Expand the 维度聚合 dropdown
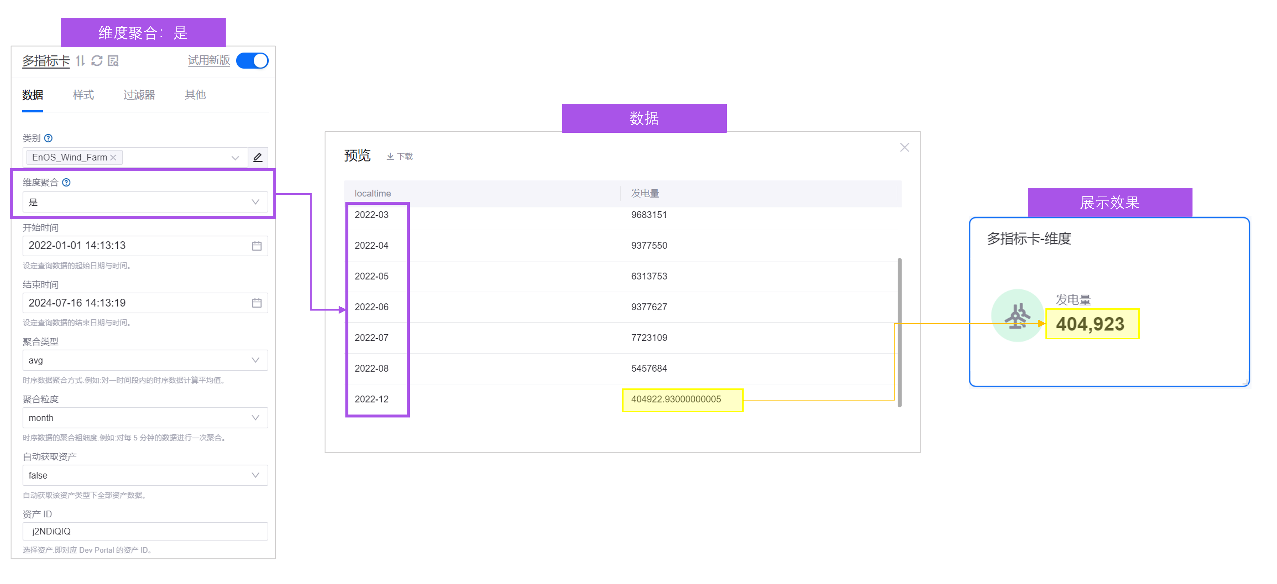This screenshot has height=584, width=1277. pyautogui.click(x=145, y=202)
